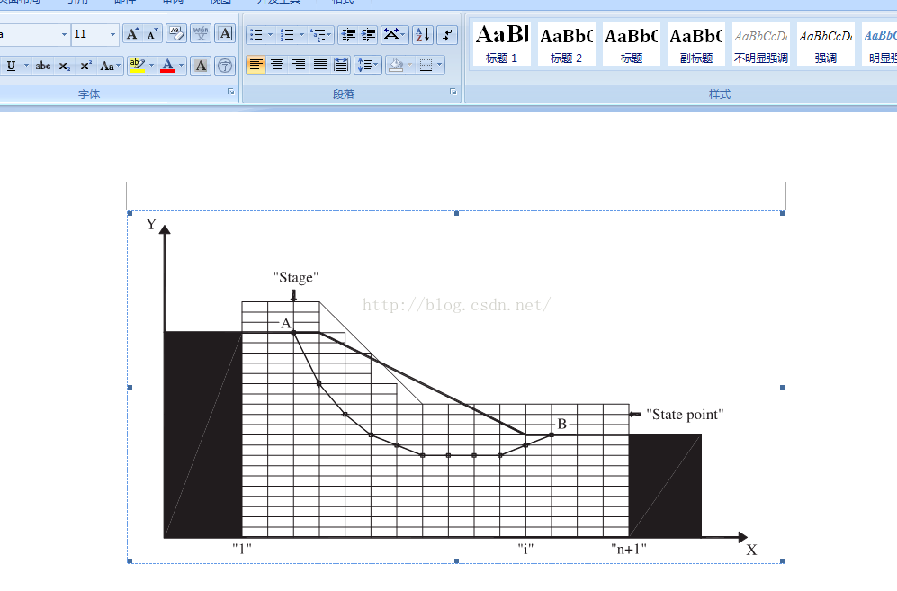Apply multilevel list formatting
This screenshot has height=591, width=897.
click(x=317, y=35)
